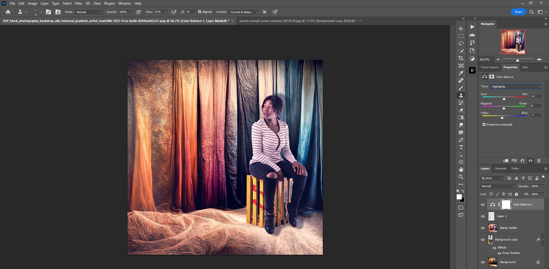The height and width of the screenshot is (269, 549).
Task: Select the Crop tool
Action: (x=461, y=58)
